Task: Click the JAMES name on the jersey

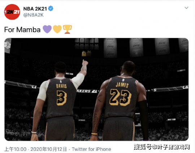Action: click(x=122, y=85)
